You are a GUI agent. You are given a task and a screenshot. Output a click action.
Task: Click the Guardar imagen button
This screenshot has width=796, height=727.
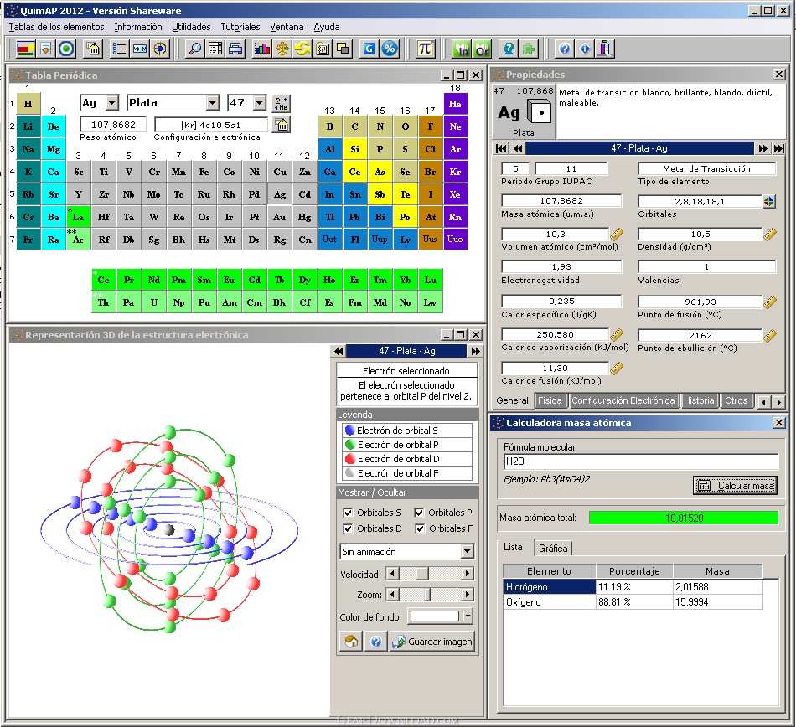pyautogui.click(x=432, y=642)
